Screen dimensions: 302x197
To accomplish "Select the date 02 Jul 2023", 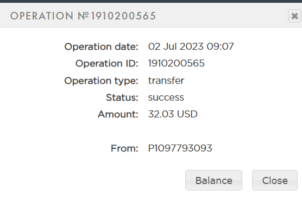I will tap(176, 47).
